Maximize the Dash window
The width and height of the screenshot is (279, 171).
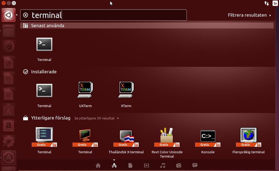tap(14, 3)
